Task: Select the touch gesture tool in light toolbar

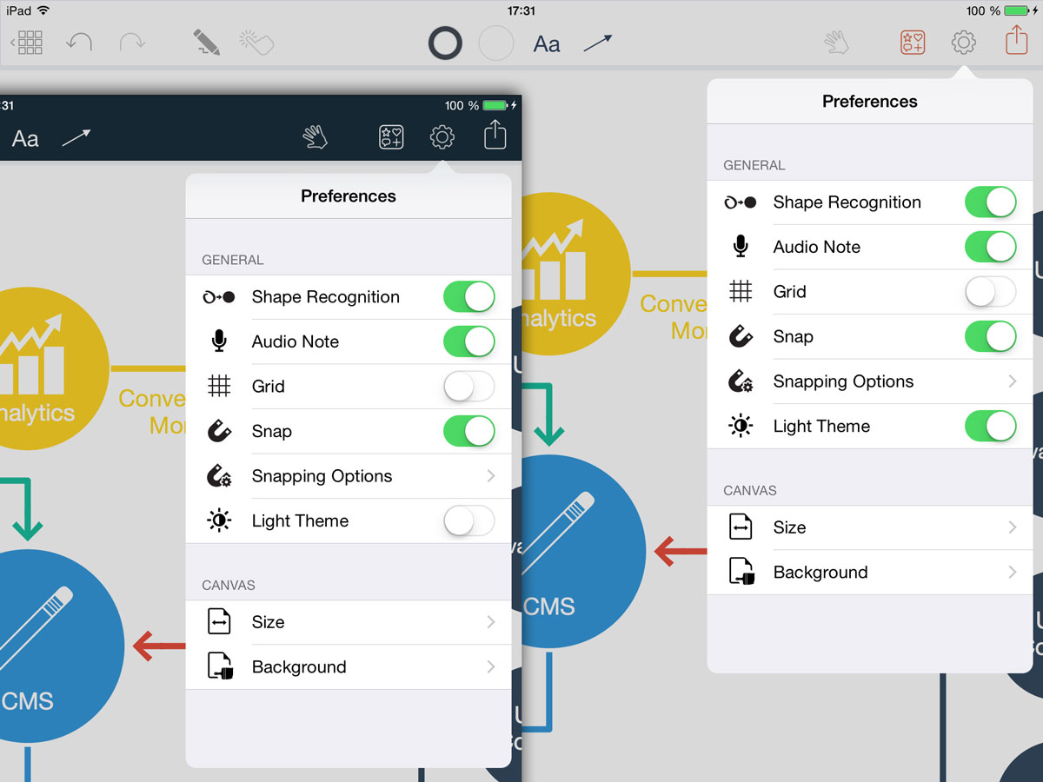Action: point(256,43)
